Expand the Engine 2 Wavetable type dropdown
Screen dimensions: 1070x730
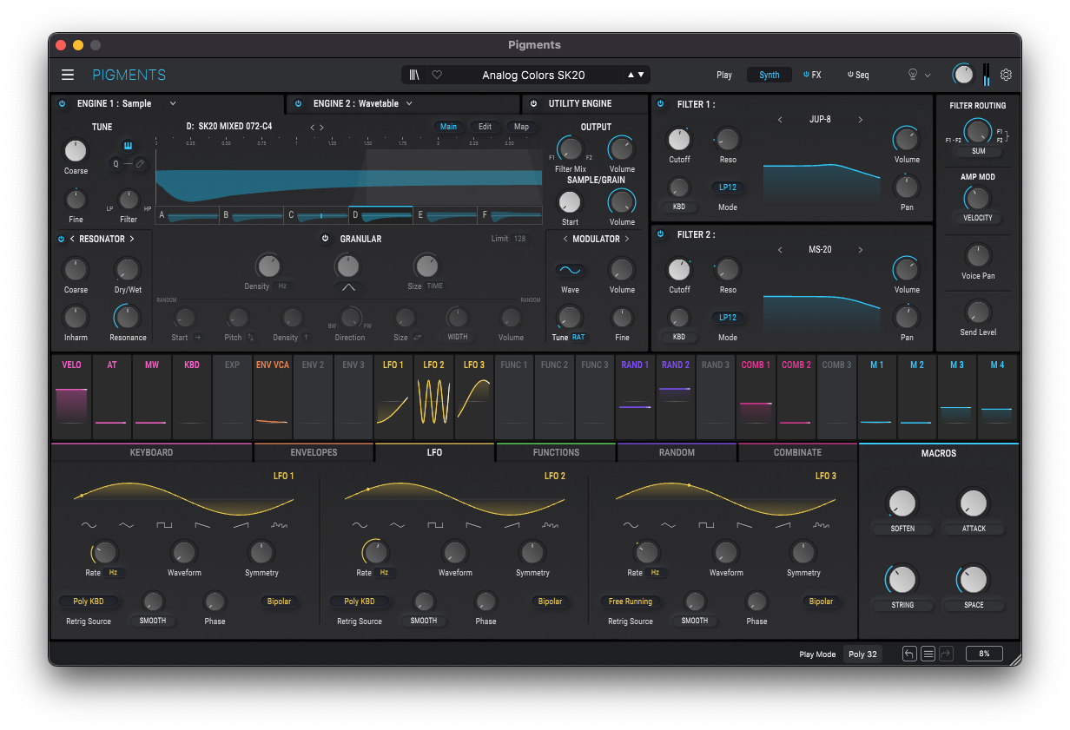(409, 103)
